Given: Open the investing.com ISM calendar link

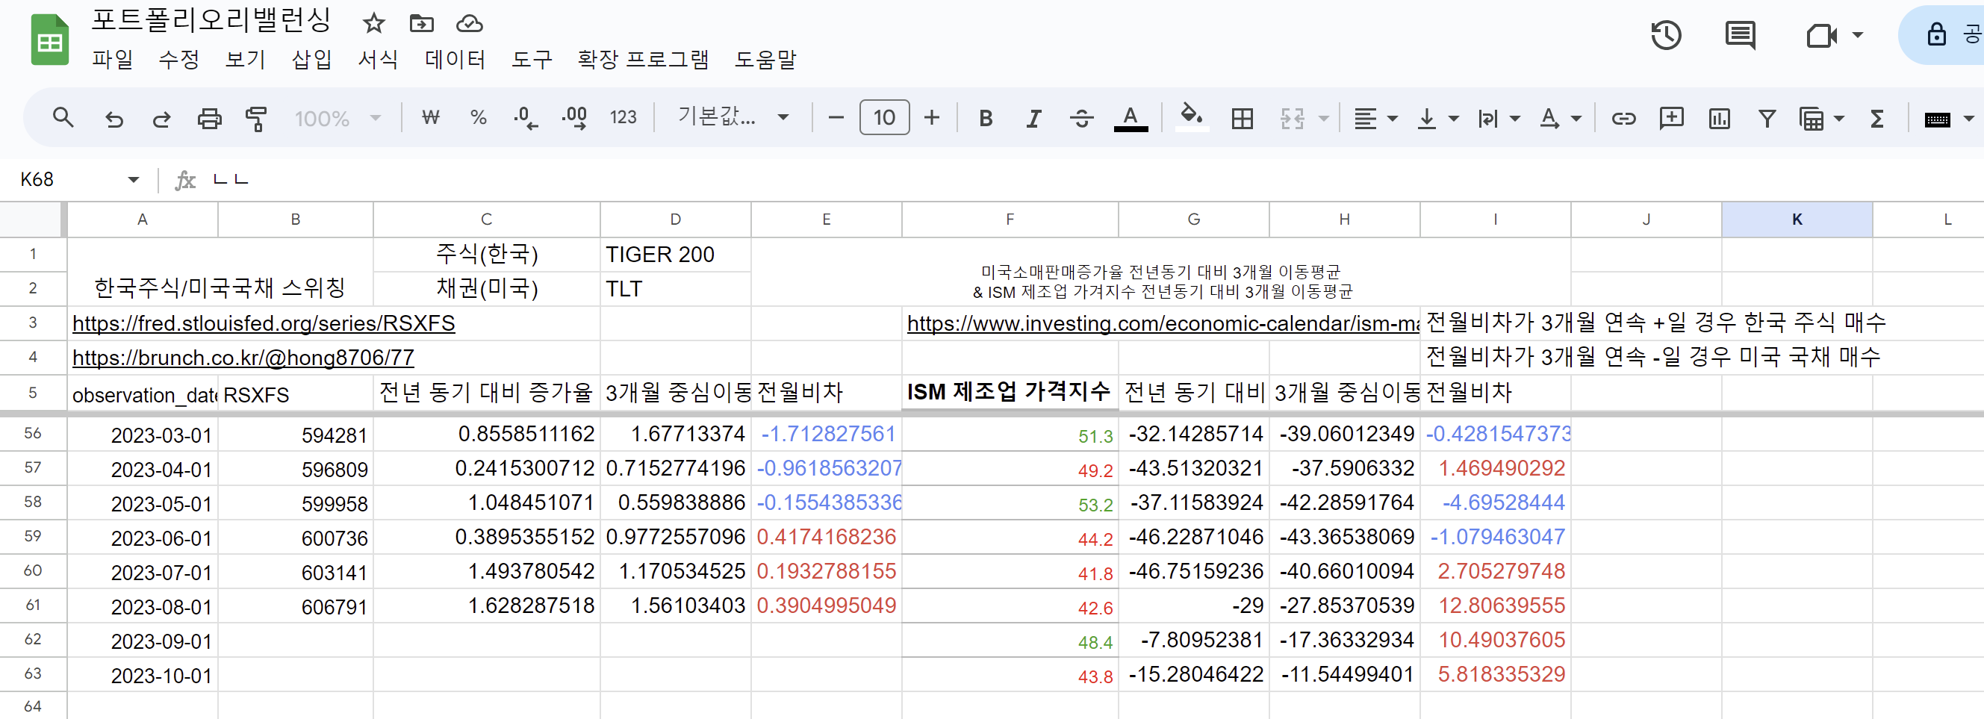Looking at the screenshot, I should point(1162,323).
